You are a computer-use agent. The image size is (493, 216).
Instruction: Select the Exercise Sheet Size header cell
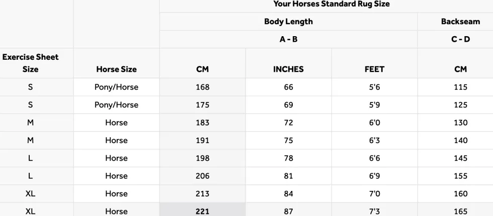tap(30, 63)
